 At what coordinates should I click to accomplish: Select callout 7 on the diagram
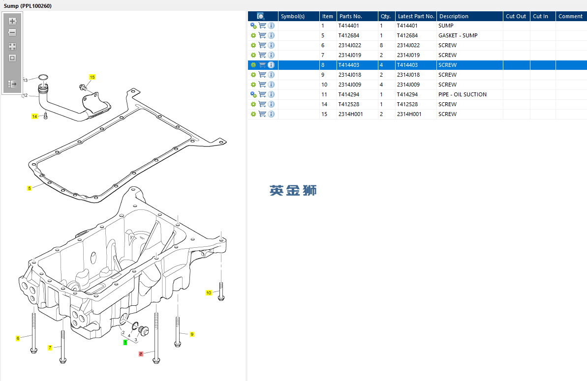click(x=50, y=348)
